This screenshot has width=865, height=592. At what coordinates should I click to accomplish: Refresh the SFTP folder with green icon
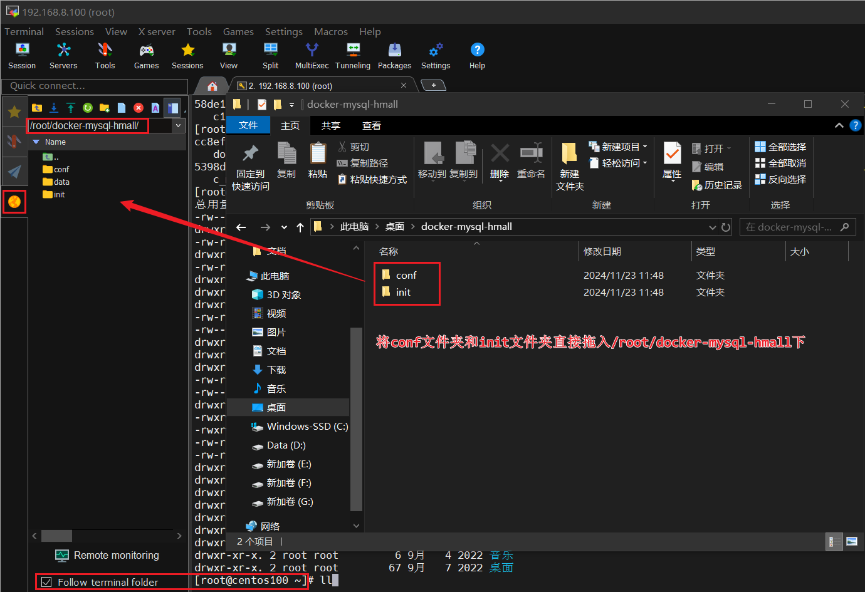pyautogui.click(x=88, y=108)
